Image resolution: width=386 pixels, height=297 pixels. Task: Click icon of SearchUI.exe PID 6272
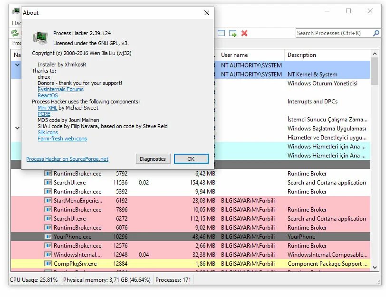(x=48, y=218)
